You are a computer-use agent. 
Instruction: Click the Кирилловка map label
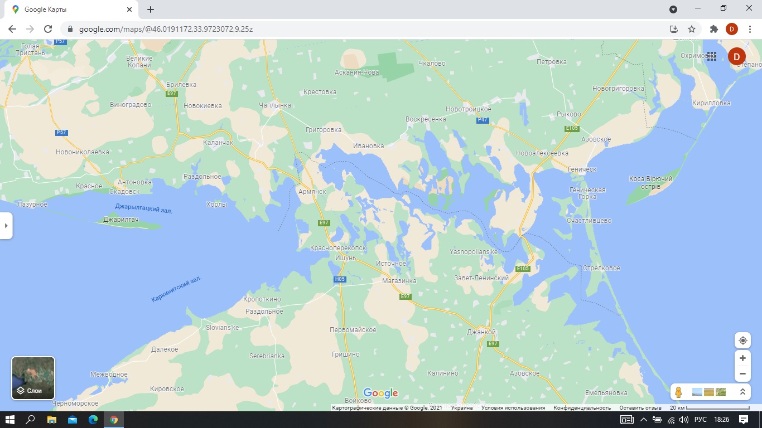(711, 103)
